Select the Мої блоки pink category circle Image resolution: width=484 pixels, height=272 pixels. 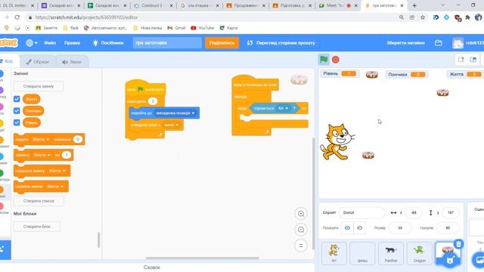2,206
